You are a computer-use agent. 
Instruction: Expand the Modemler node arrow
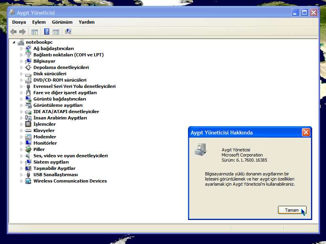pos(21,137)
